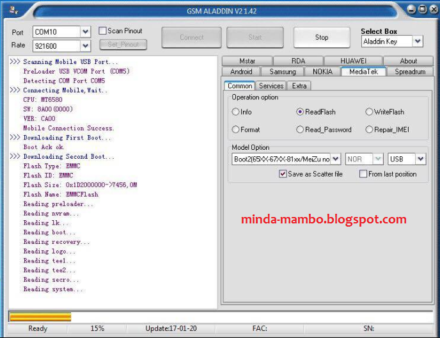Open the Samsung tab
The width and height of the screenshot is (440, 338).
(x=283, y=72)
